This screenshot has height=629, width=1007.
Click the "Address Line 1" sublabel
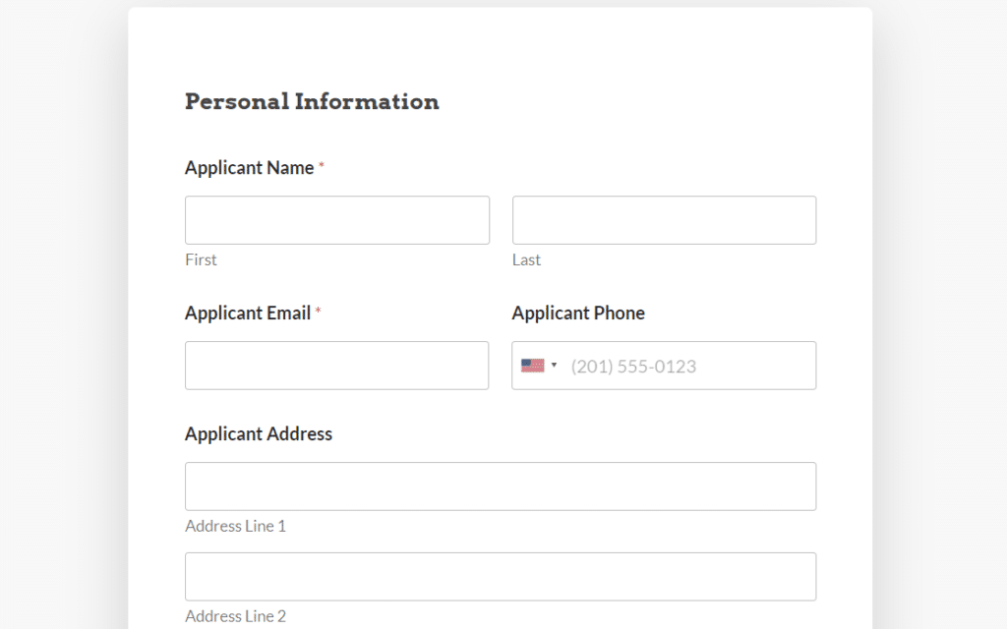(236, 527)
